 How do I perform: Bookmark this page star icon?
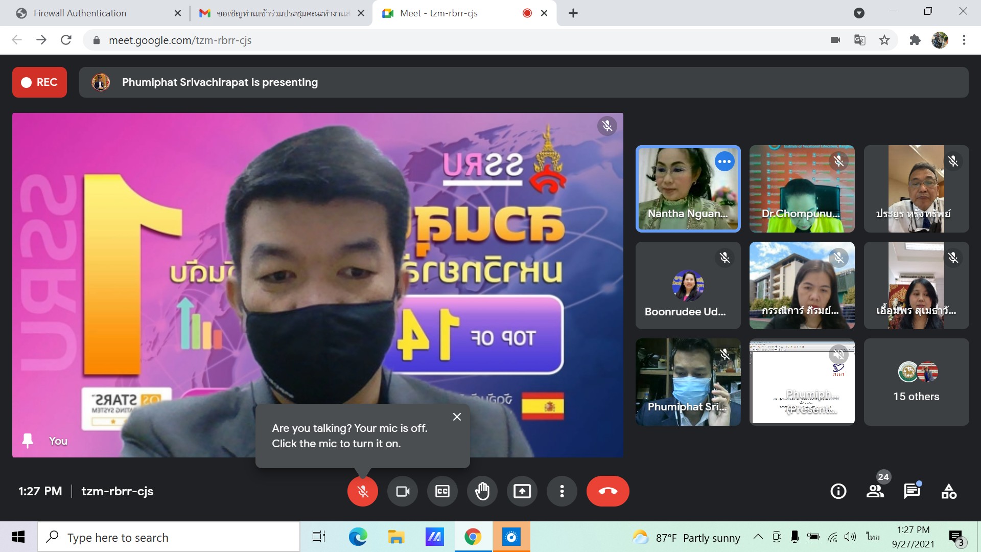(x=884, y=40)
